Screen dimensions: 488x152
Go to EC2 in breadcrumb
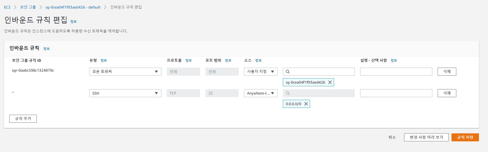(7, 7)
